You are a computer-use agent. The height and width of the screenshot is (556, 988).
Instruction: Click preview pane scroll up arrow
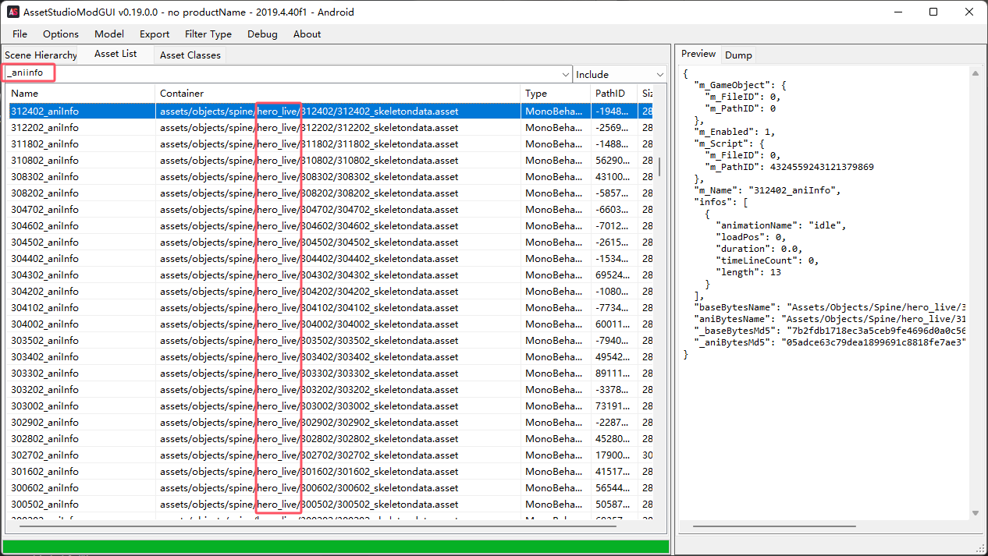[x=975, y=73]
